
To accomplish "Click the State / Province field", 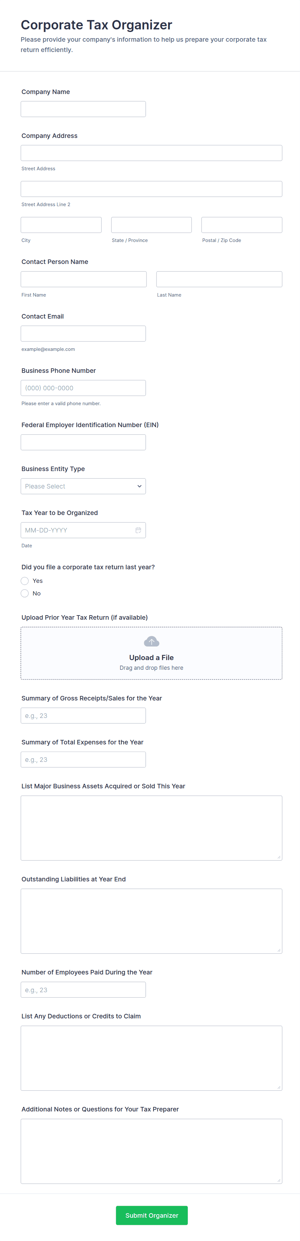I will point(151,225).
